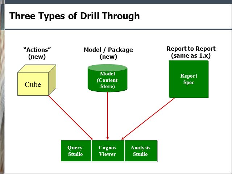Select the green Model (Content Store) cylinder
This screenshot has width=232, height=174.
click(108, 78)
